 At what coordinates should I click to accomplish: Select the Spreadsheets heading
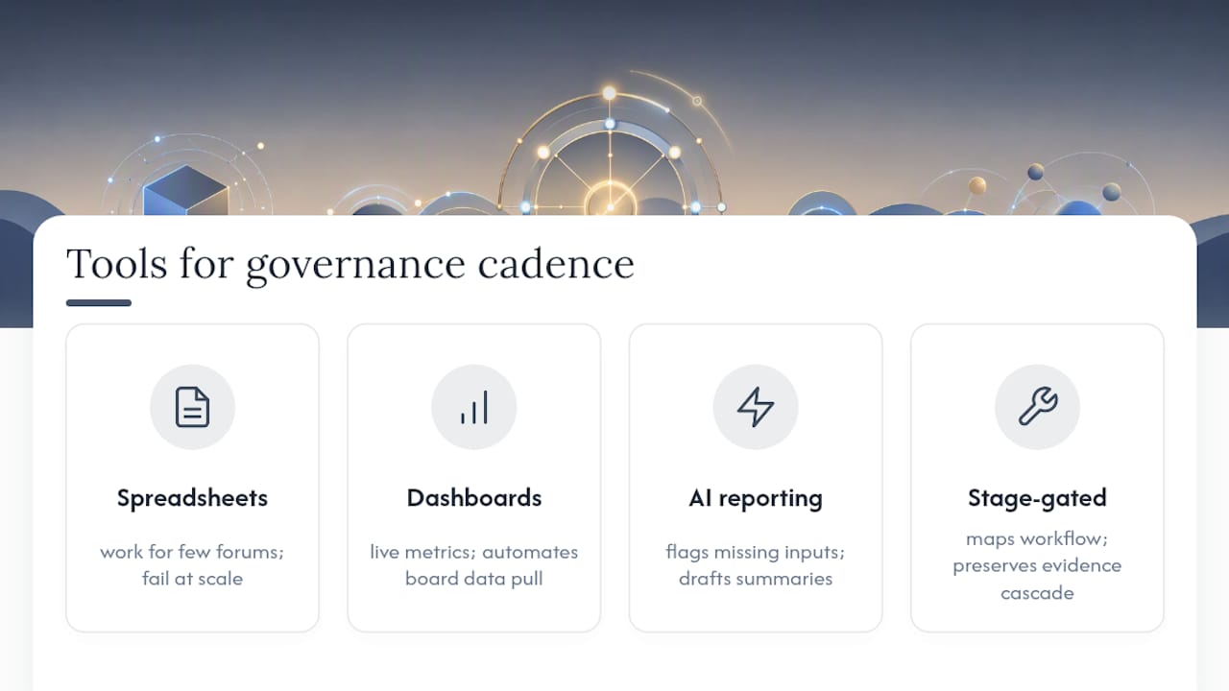coord(192,498)
